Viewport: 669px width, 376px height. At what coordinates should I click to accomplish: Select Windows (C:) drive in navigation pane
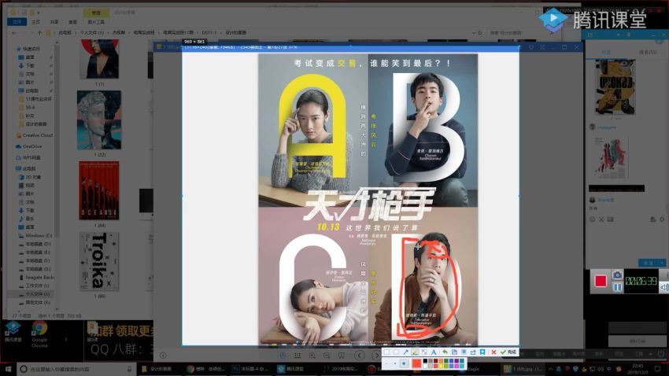[35, 235]
